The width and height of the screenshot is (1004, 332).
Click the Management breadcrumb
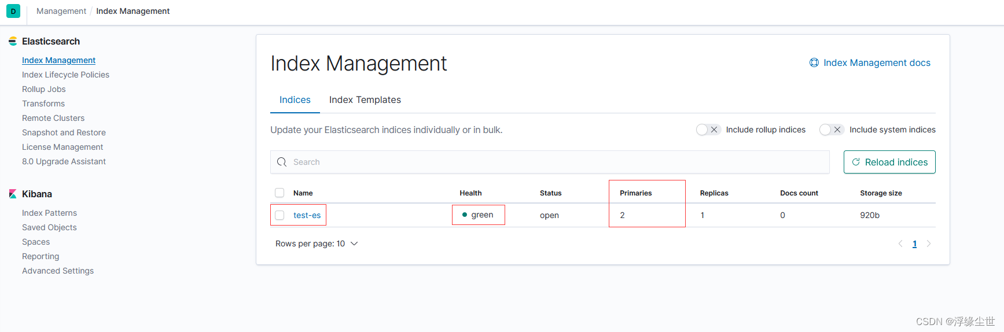(x=61, y=11)
